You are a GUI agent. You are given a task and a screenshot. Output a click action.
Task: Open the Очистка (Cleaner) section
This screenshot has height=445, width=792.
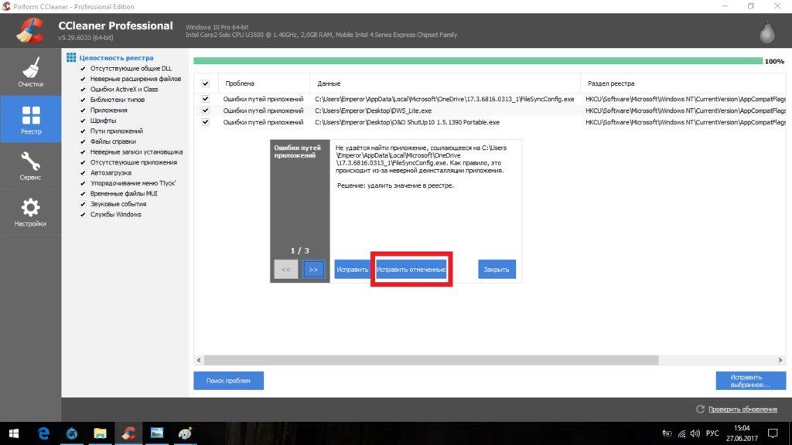[x=30, y=72]
